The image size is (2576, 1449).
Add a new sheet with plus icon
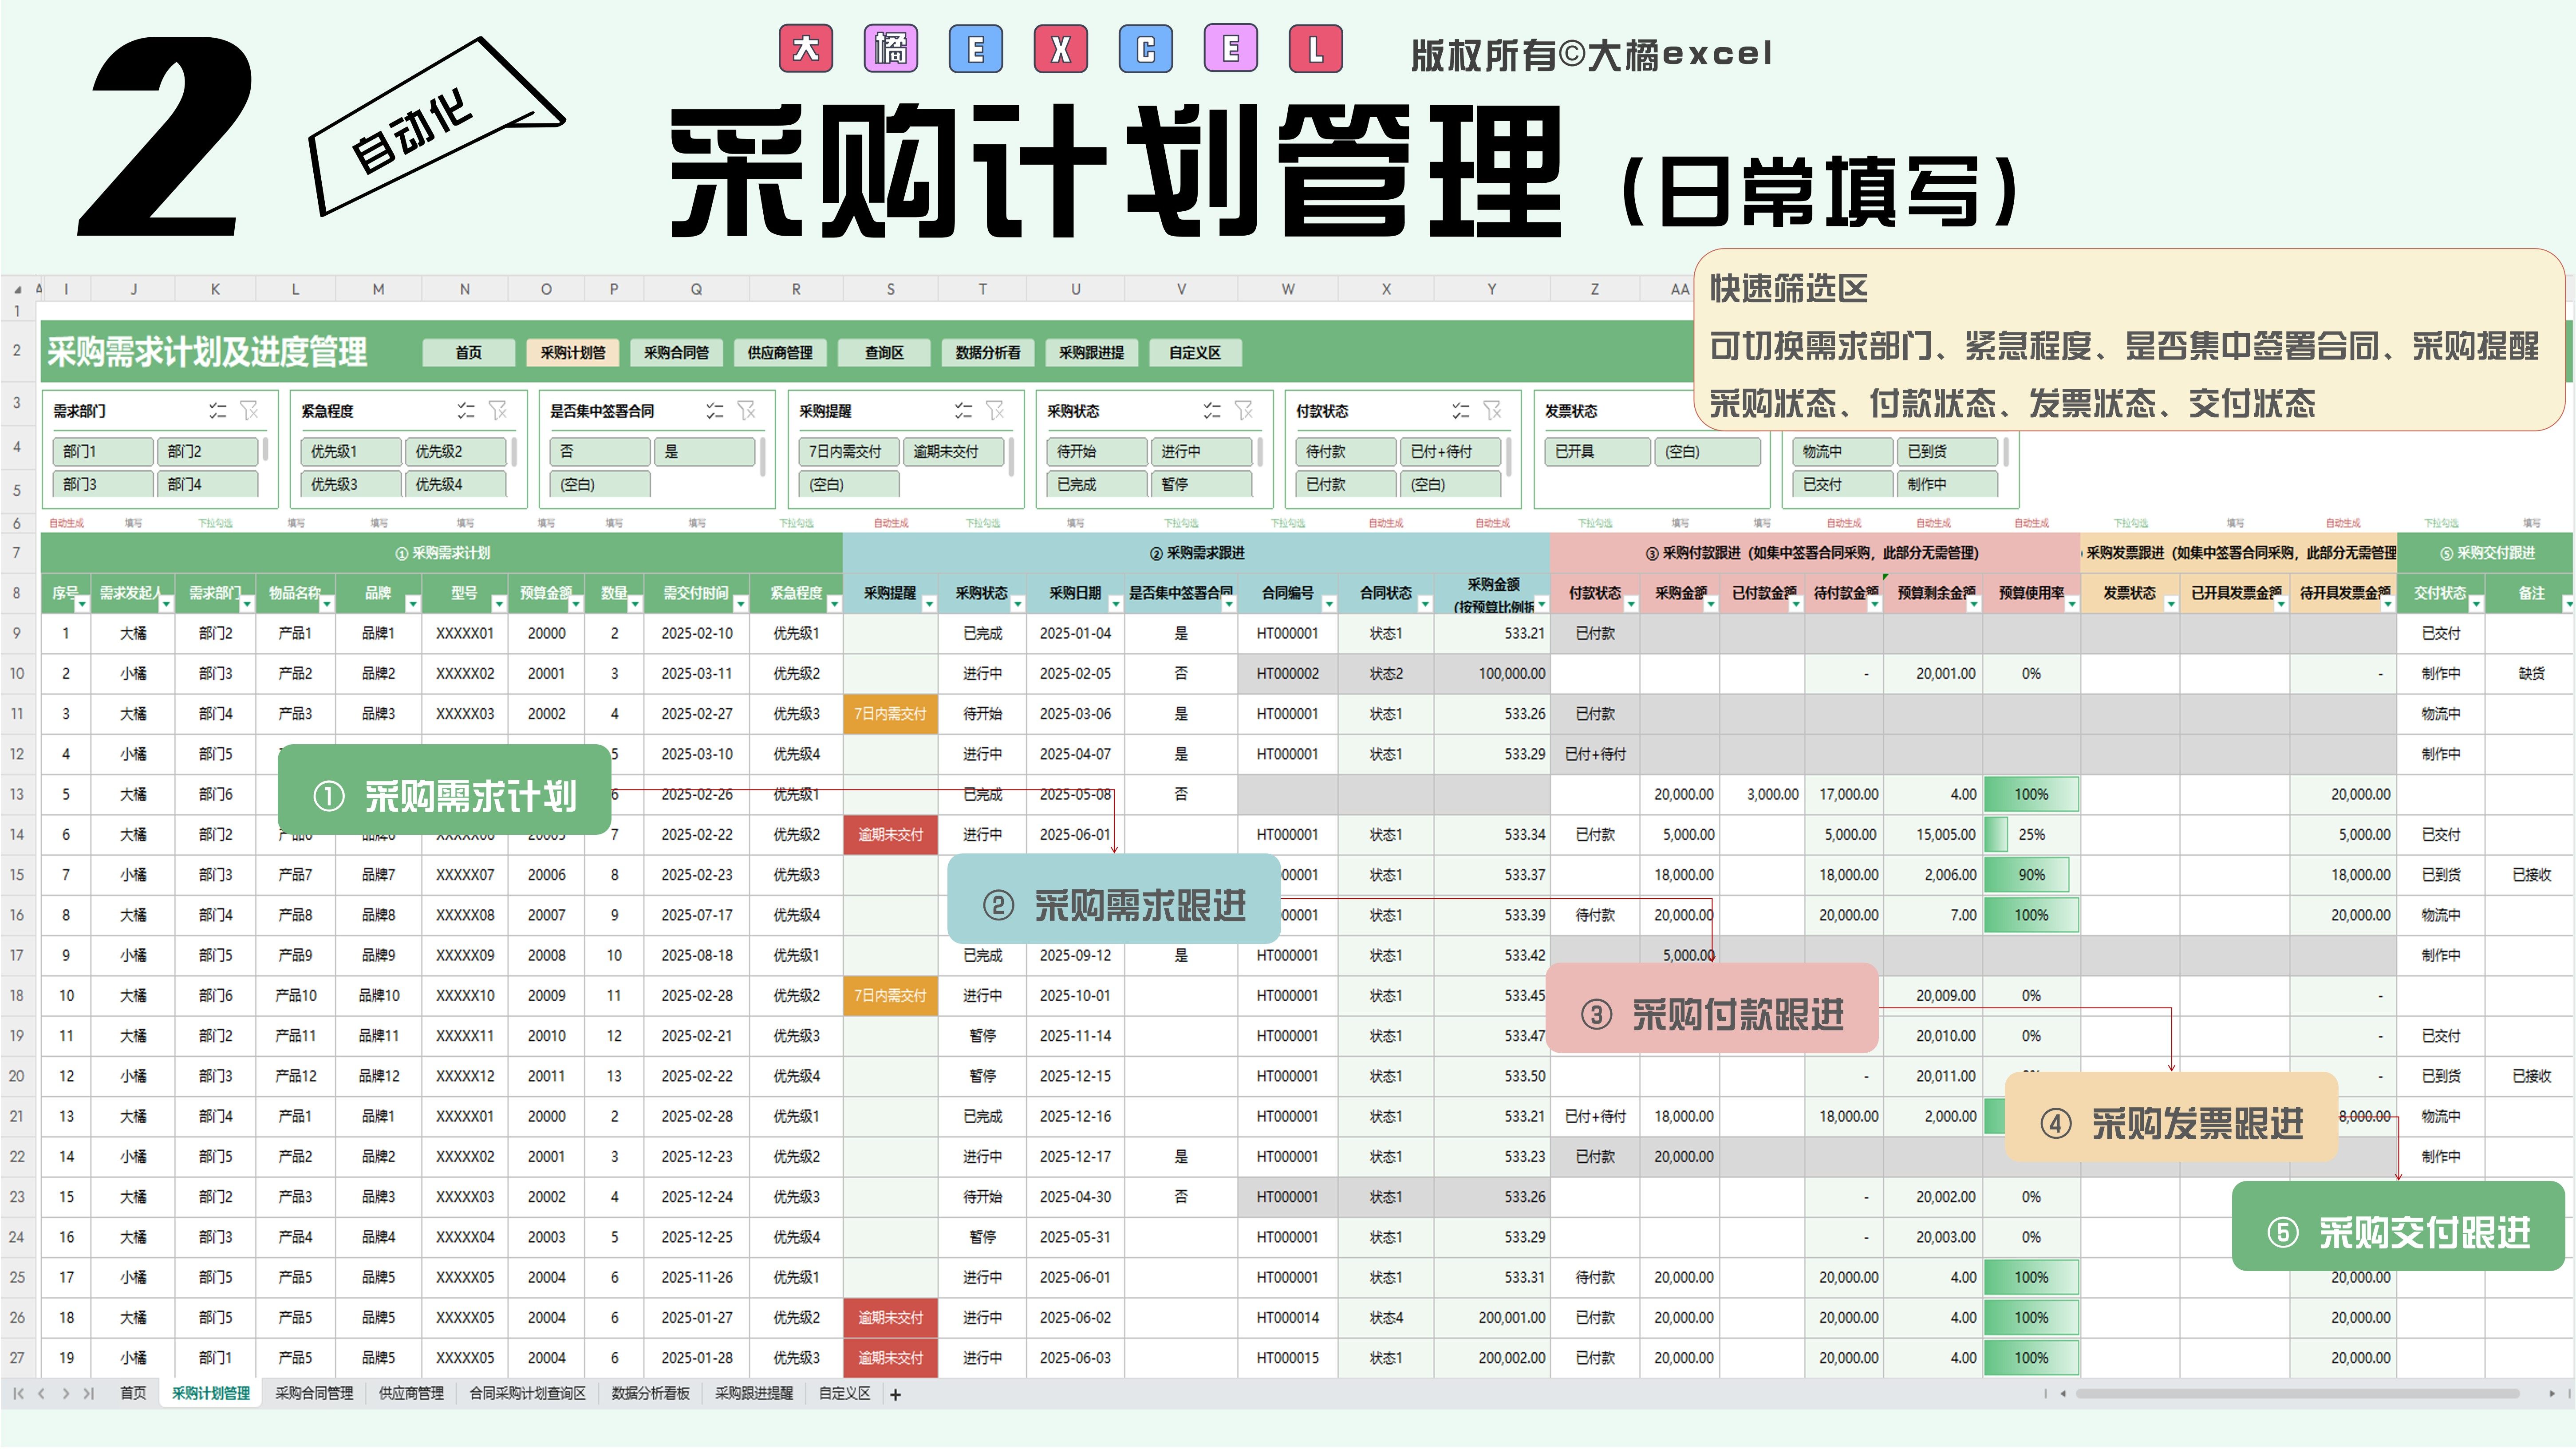(895, 1395)
